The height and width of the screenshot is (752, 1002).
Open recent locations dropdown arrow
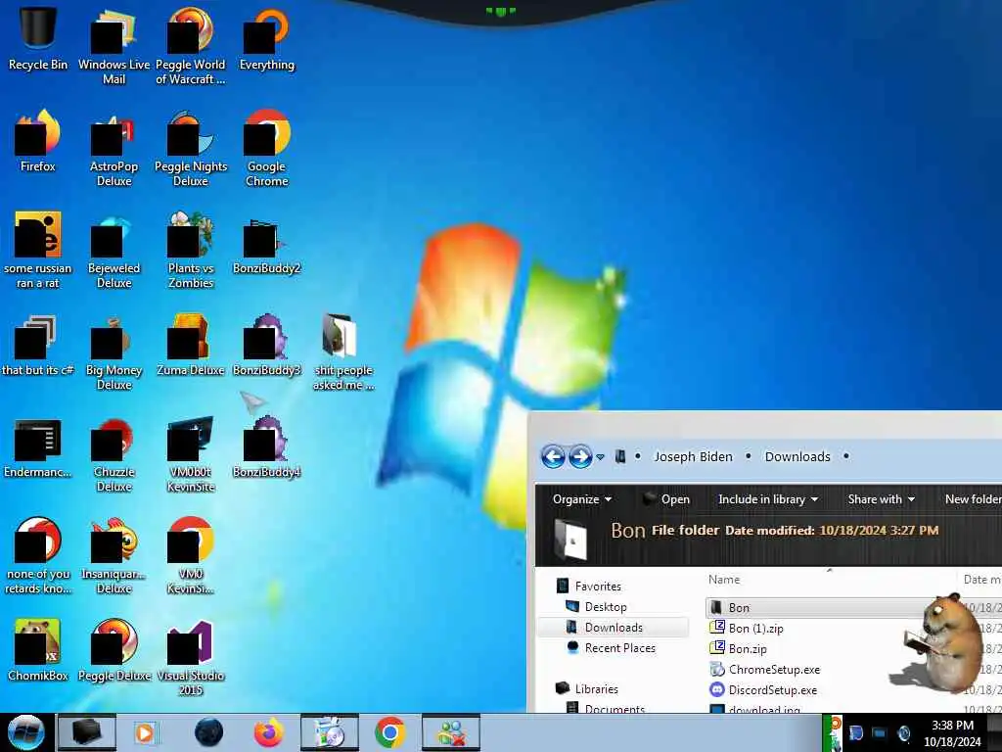pyautogui.click(x=600, y=457)
